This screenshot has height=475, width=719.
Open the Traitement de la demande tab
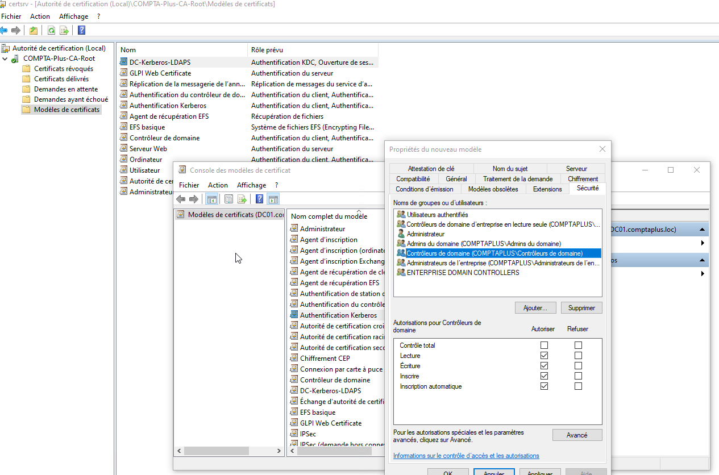[x=518, y=179]
